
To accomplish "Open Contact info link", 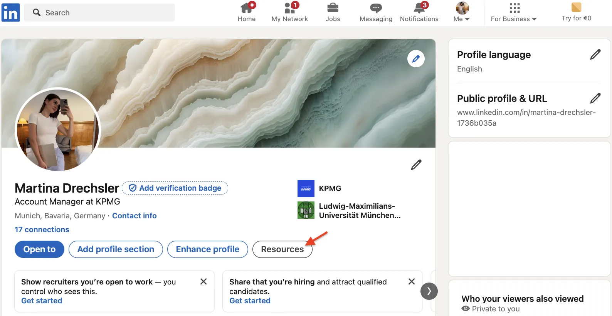I will click(134, 216).
